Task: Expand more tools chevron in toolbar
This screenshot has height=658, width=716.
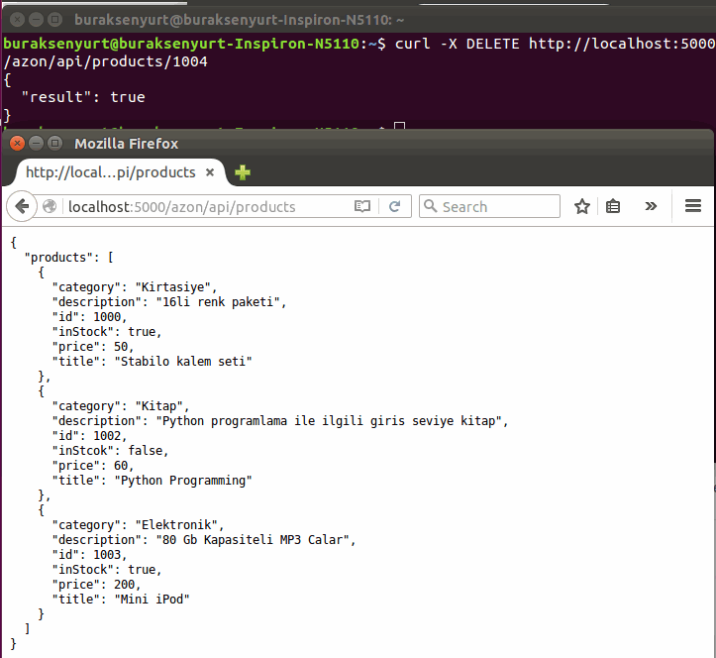Action: point(651,206)
